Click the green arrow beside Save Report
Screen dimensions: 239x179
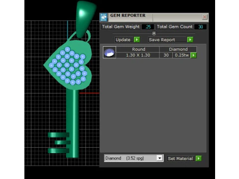190,40
